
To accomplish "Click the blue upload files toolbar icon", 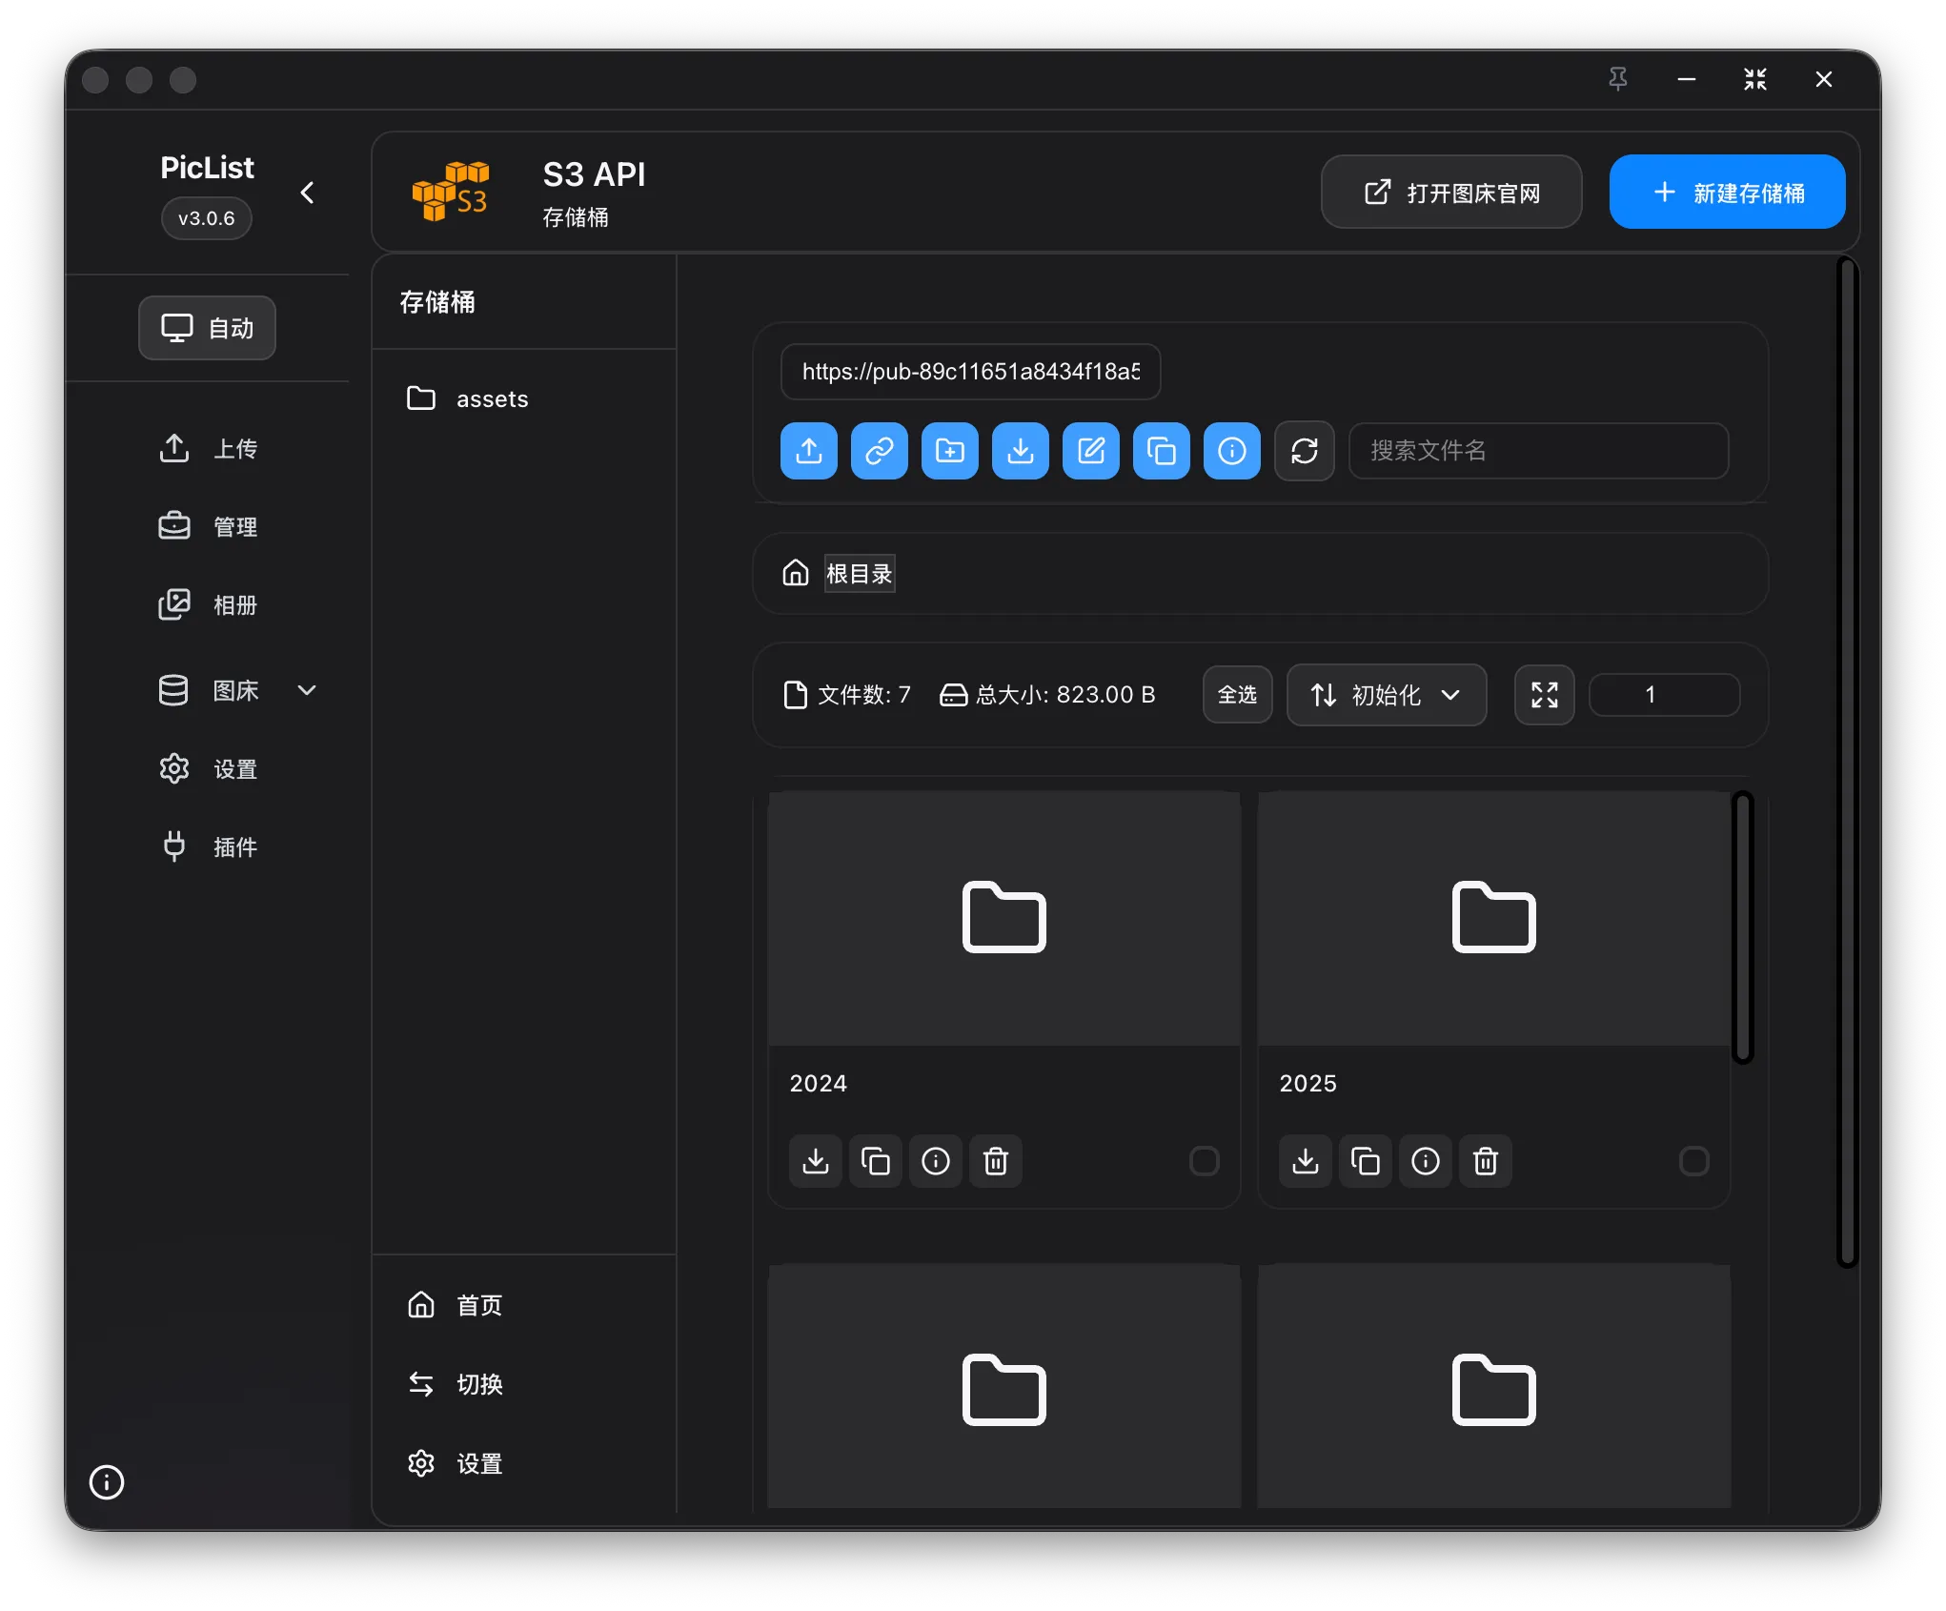I will click(x=808, y=451).
